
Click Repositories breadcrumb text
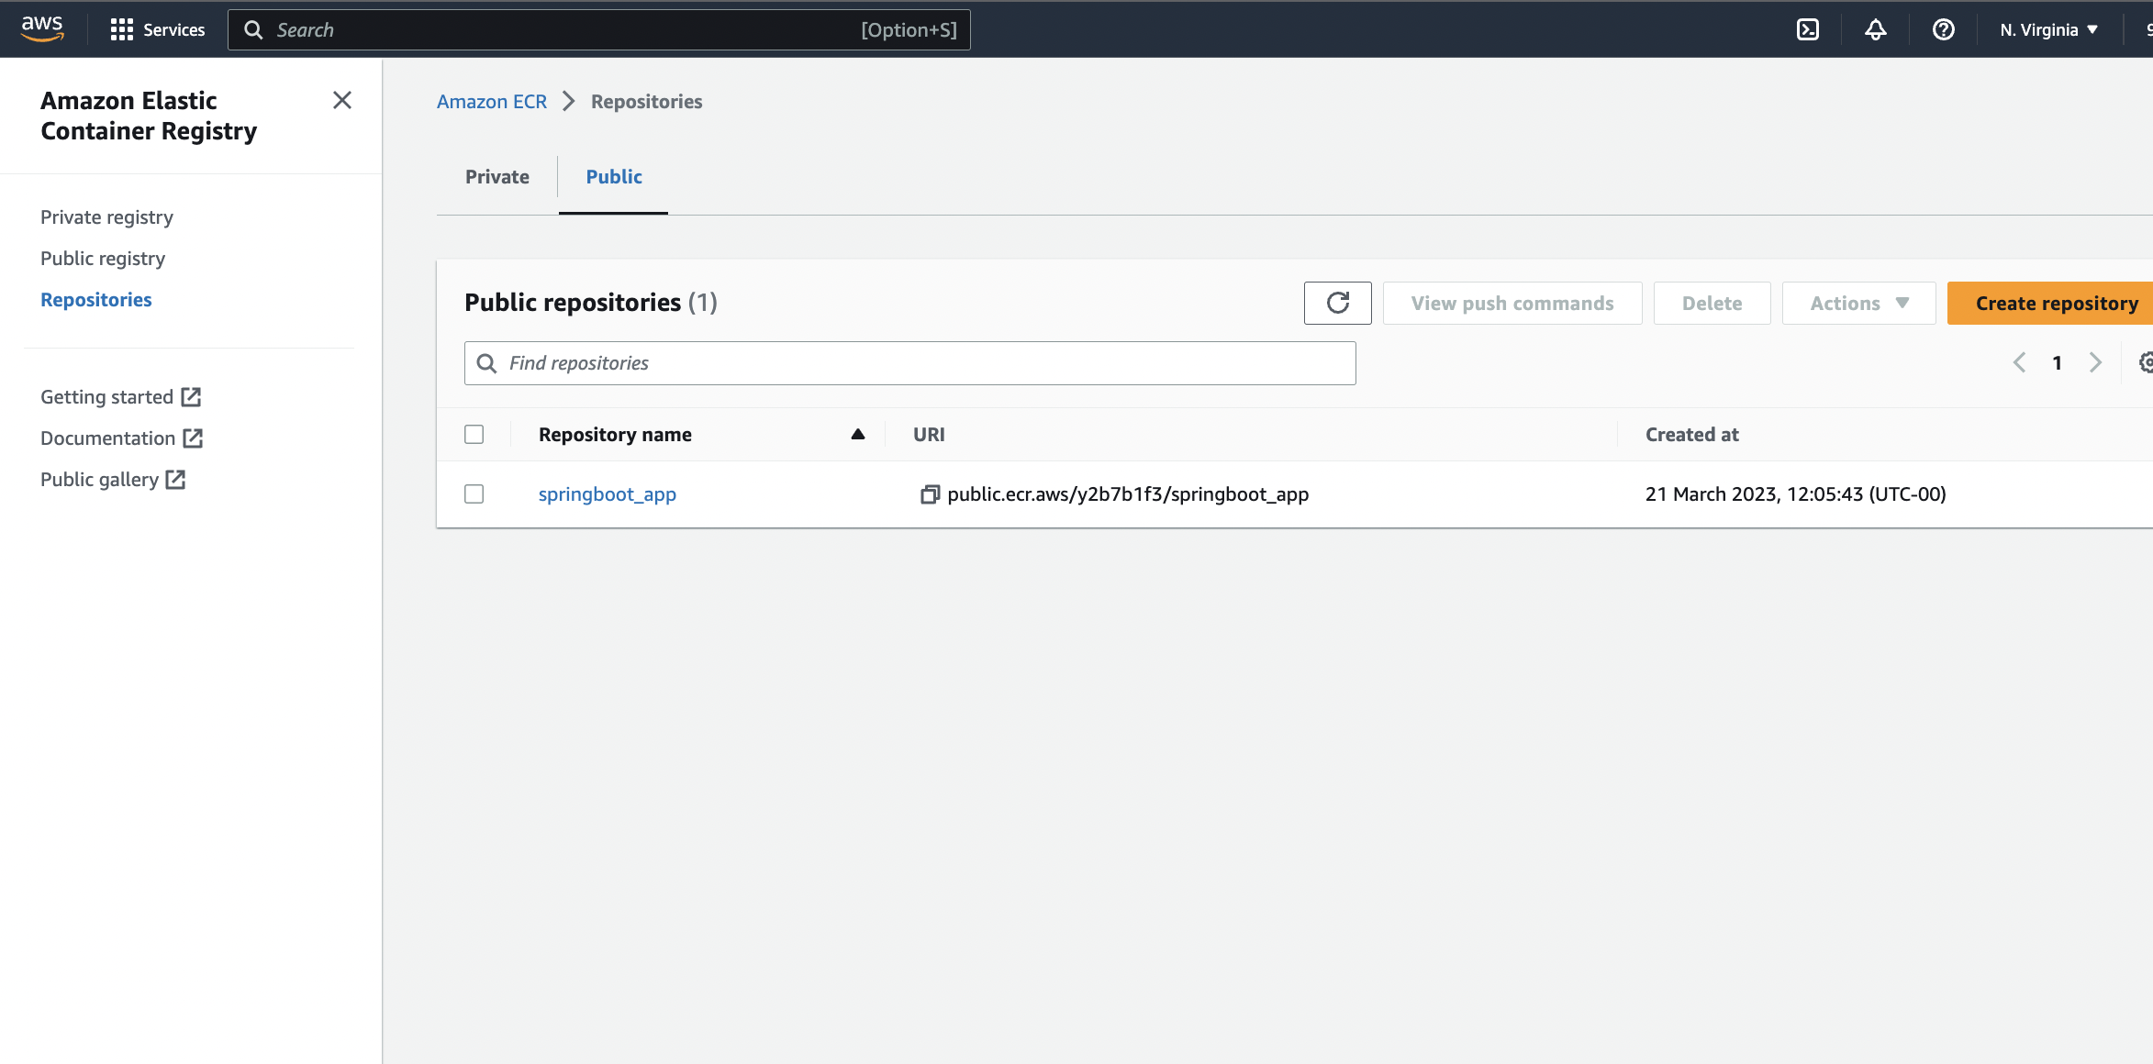tap(647, 102)
